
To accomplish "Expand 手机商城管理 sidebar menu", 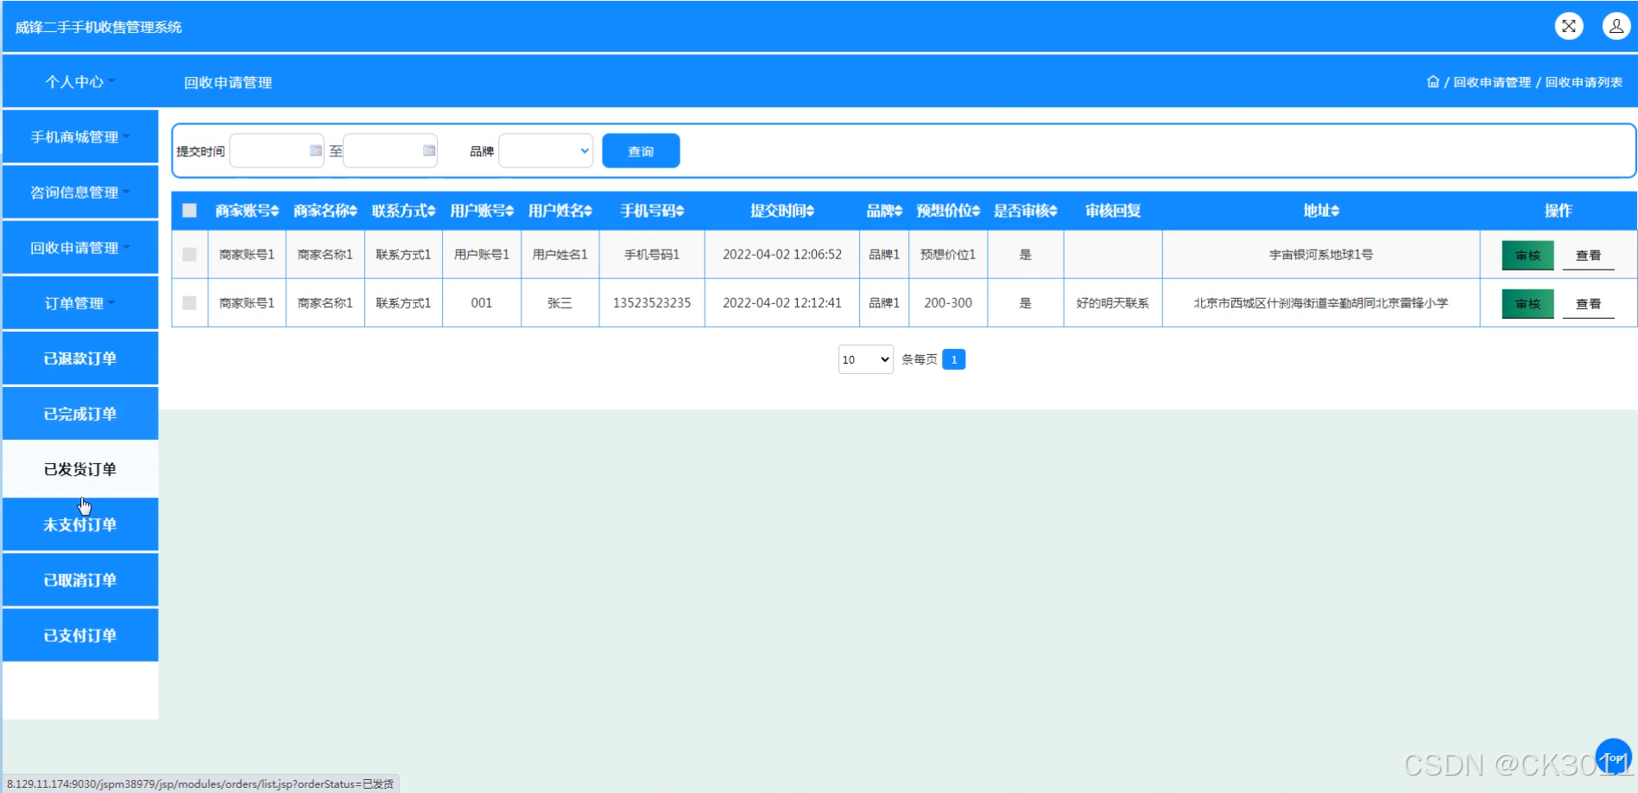I will click(x=80, y=136).
